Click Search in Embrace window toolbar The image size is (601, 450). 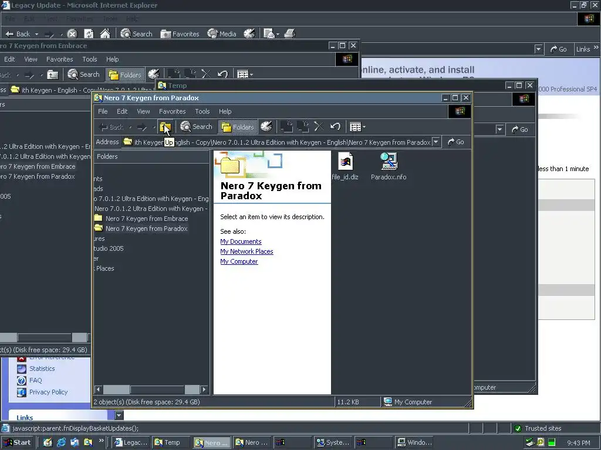tap(83, 74)
